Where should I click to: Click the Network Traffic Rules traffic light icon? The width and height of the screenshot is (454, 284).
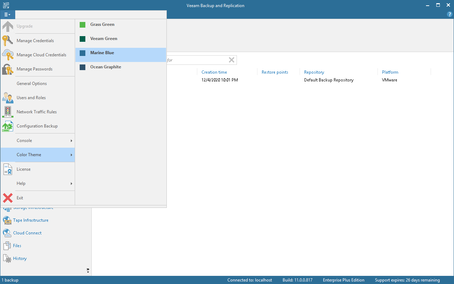8,112
